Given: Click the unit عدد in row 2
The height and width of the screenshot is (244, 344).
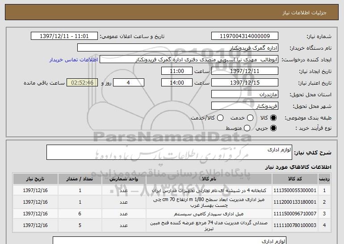Looking at the screenshot, I should coord(124,202).
